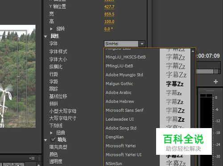Click rotation value 0.0°
Screen dimensions: 223x166
(108, 29)
